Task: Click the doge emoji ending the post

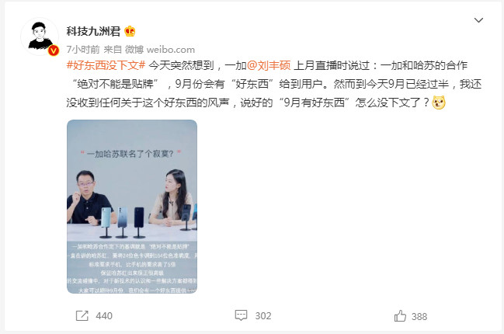Action: pos(439,103)
